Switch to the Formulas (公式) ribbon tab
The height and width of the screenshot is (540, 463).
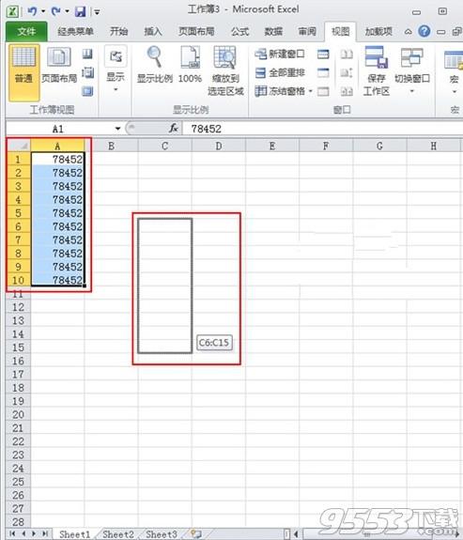click(x=239, y=32)
